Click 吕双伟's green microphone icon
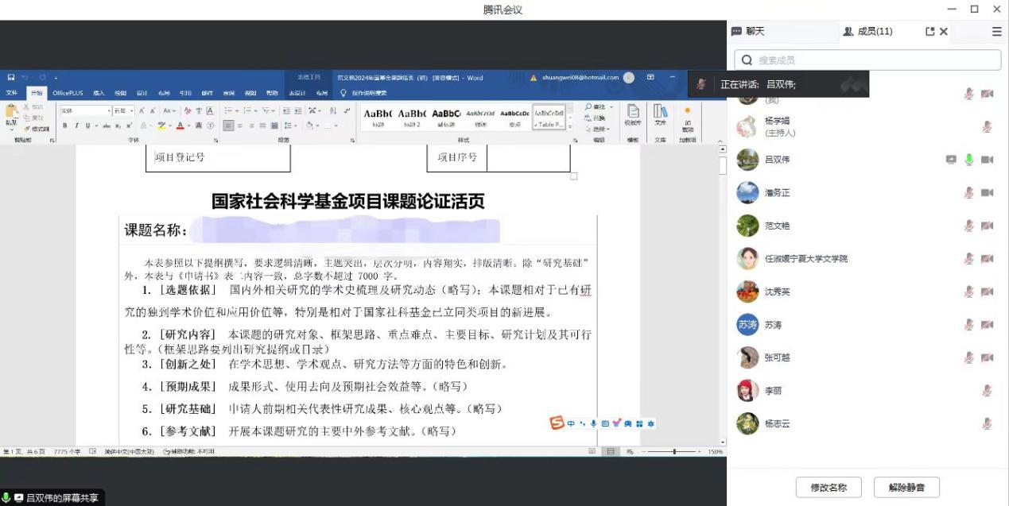The image size is (1009, 506). point(968,160)
